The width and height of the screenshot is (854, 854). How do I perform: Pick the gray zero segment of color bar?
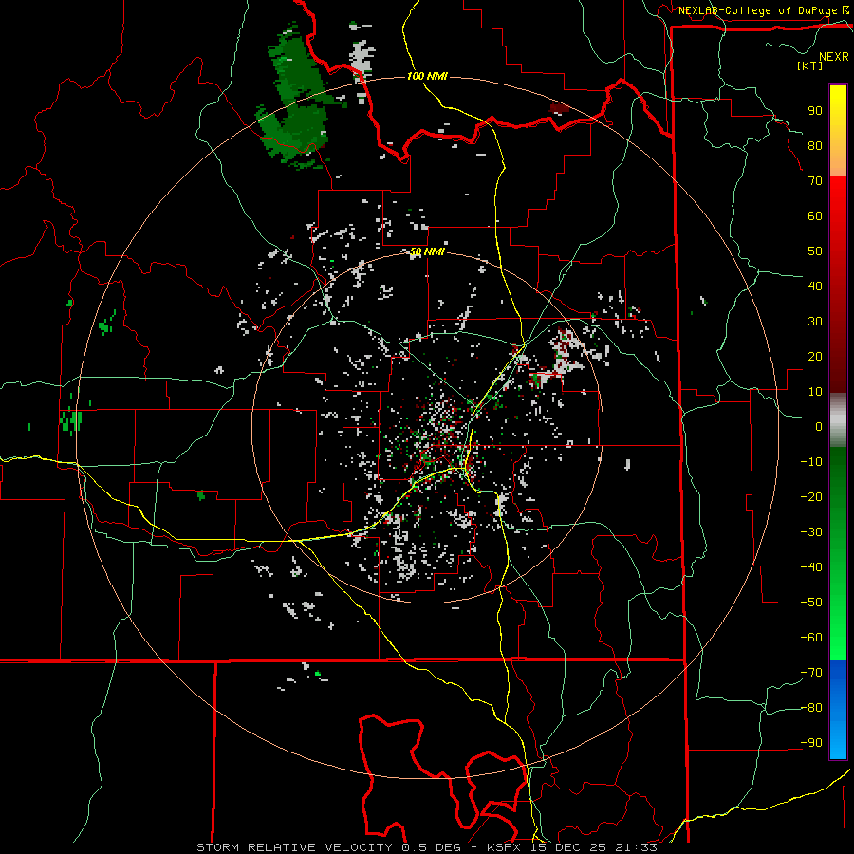(838, 422)
